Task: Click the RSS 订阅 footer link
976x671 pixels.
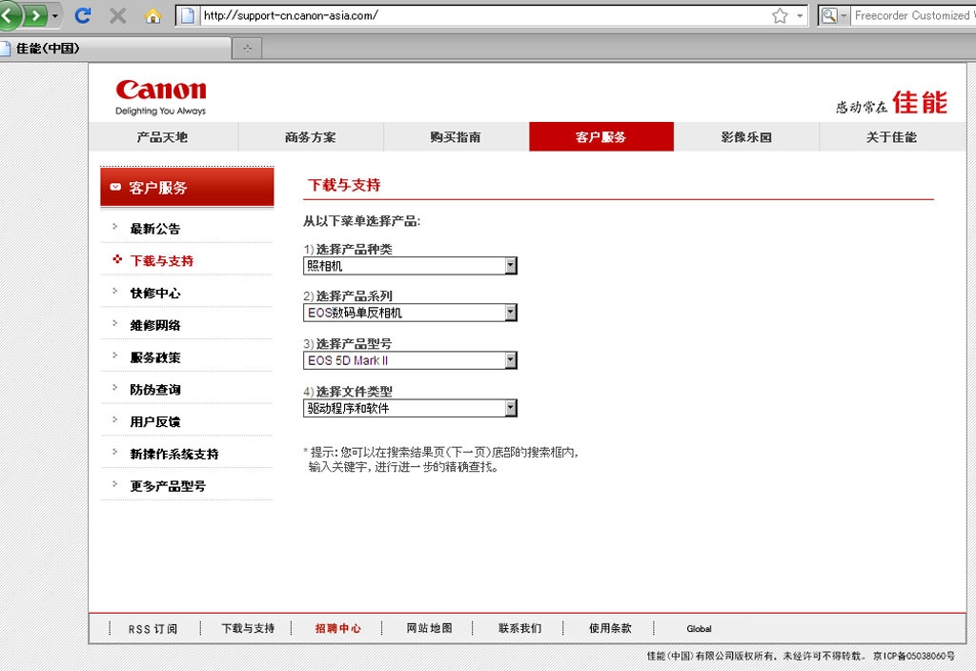Action: 152,629
